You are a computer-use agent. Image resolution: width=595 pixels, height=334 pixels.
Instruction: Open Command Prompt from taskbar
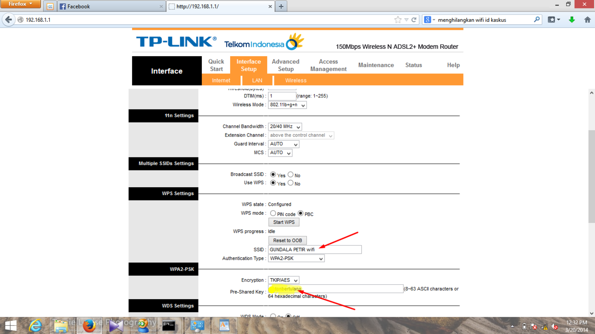tap(169, 326)
